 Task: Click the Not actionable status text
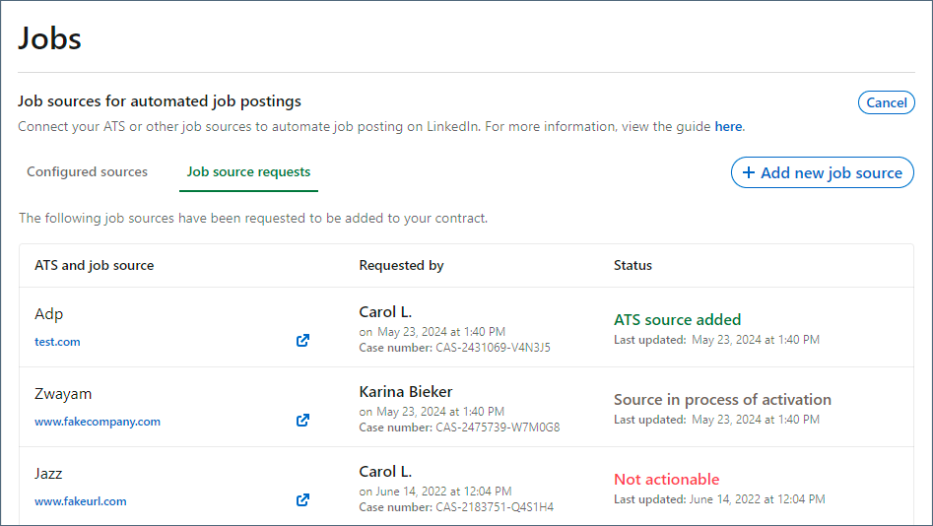coord(666,479)
